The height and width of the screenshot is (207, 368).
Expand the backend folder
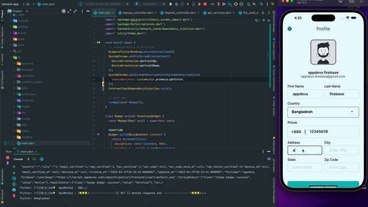(14, 63)
